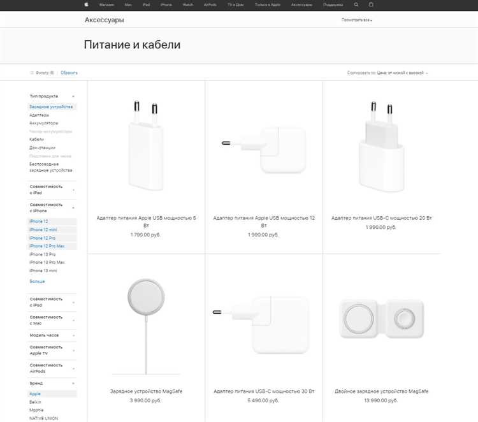The height and width of the screenshot is (422, 478).
Task: Collapse the Бренд filter section
Action: coord(52,383)
